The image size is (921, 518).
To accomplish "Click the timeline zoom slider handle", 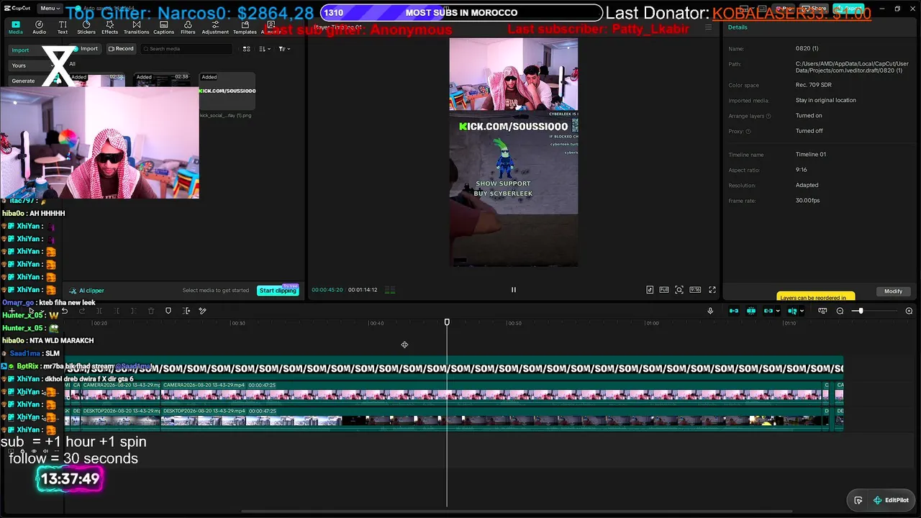I will coord(860,311).
